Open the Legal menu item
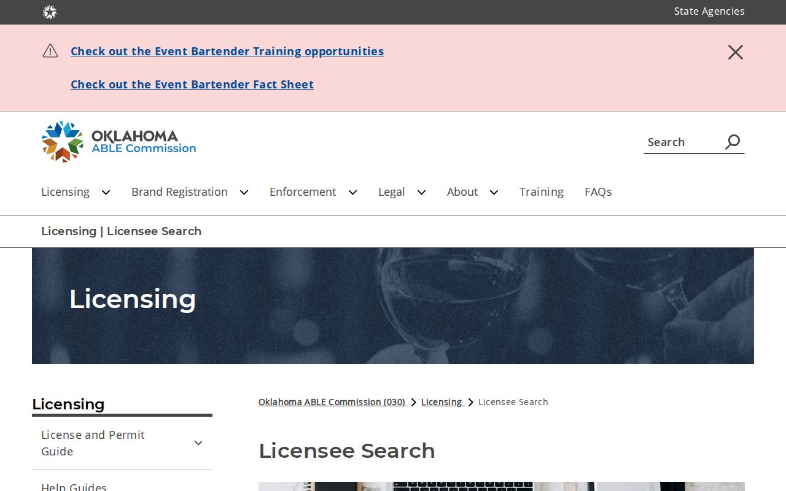The height and width of the screenshot is (491, 786). coord(391,191)
